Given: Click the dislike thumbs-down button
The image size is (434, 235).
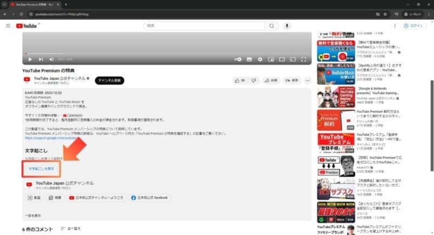Looking at the screenshot, I should pos(253,80).
